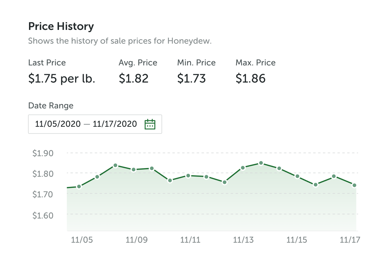Viewport: 391px width, 260px height.
Task: Select the highest peak point after 11/13
Action: pyautogui.click(x=261, y=163)
